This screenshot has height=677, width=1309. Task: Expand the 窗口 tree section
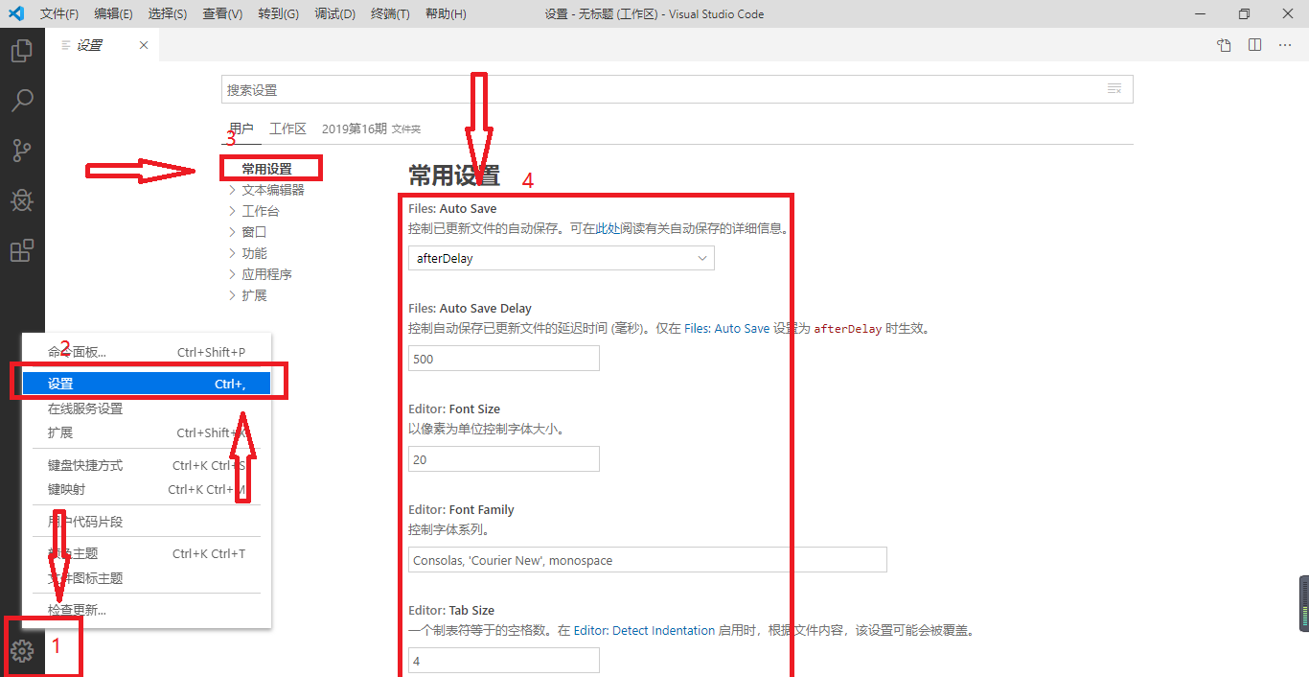pos(247,232)
